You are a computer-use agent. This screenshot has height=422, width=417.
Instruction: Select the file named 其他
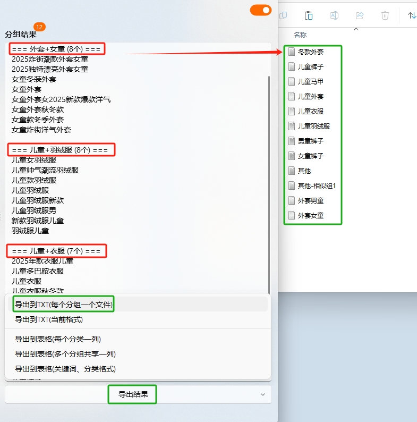304,171
